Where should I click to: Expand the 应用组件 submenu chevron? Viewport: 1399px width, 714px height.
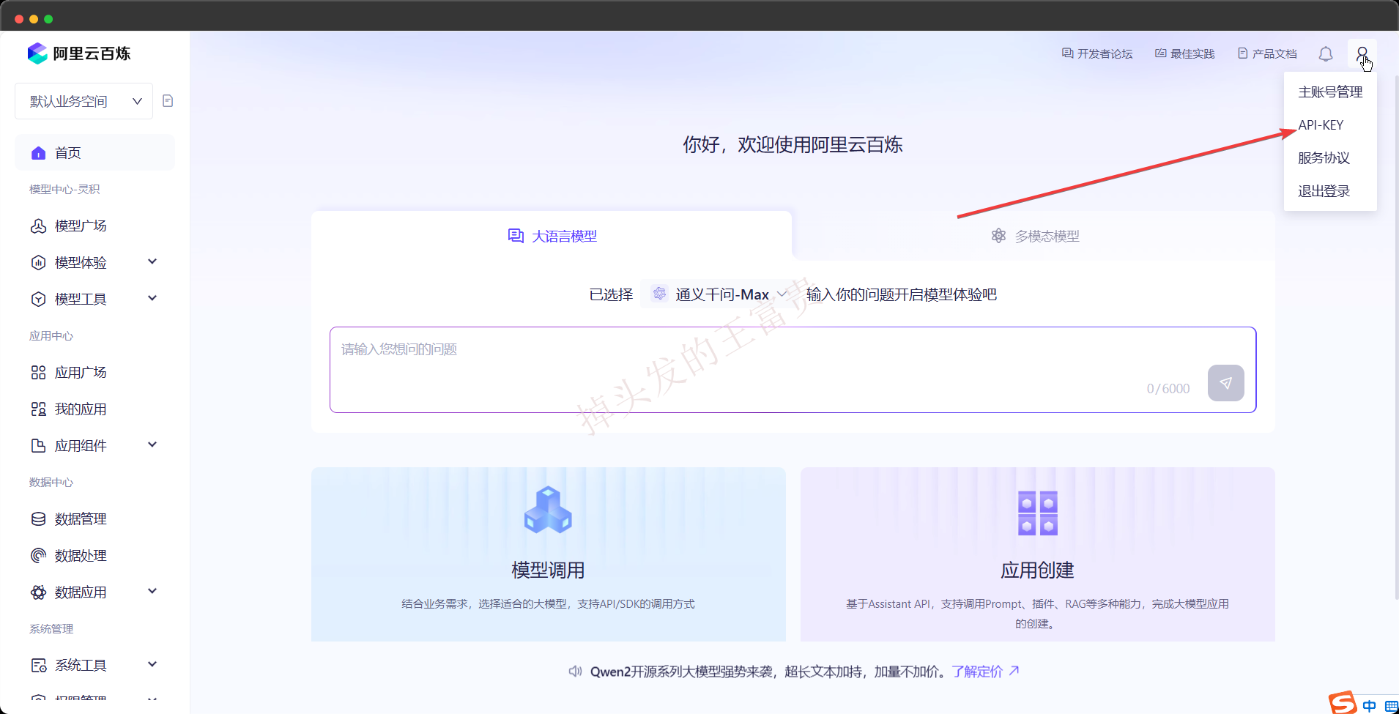tap(152, 445)
